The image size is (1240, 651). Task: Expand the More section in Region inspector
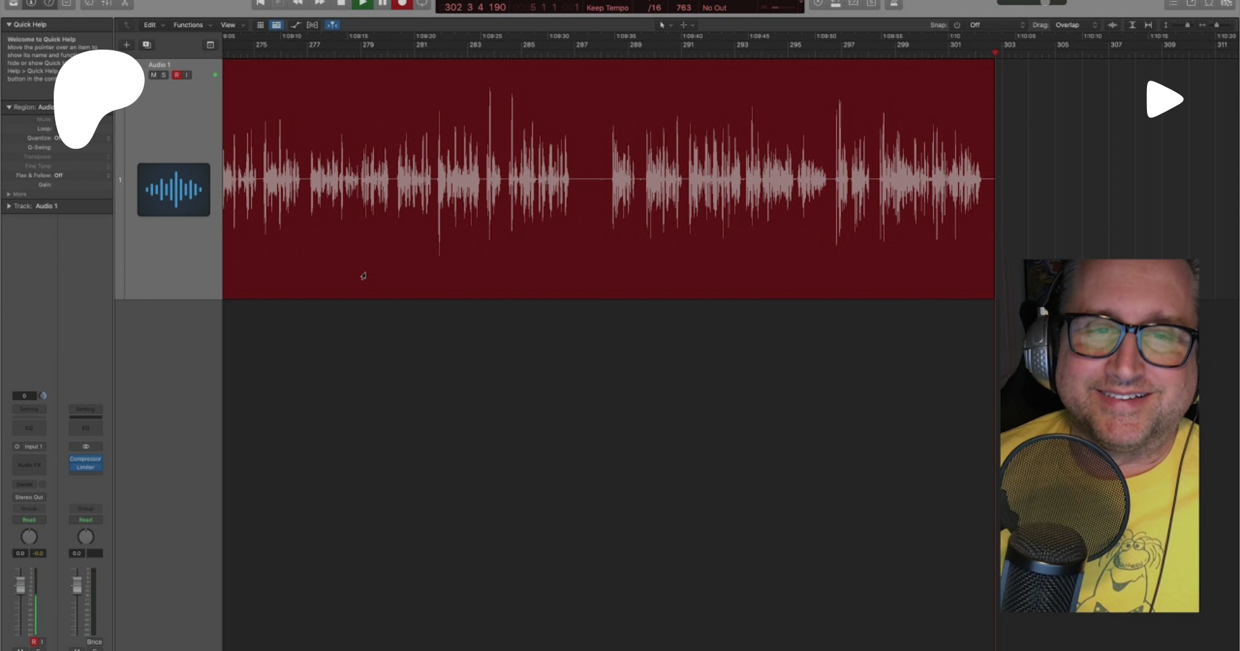16,194
